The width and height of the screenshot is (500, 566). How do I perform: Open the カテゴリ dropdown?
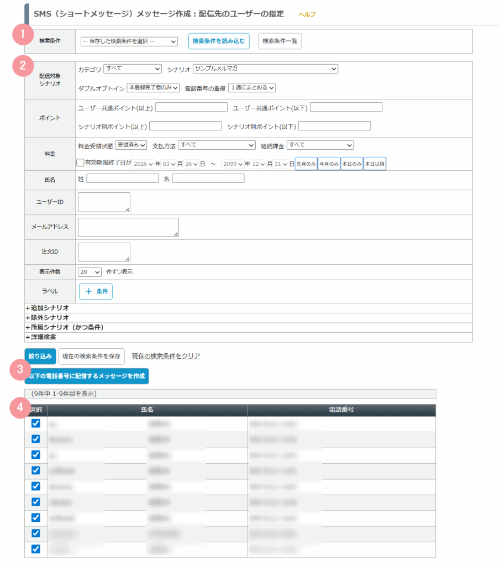coord(132,69)
